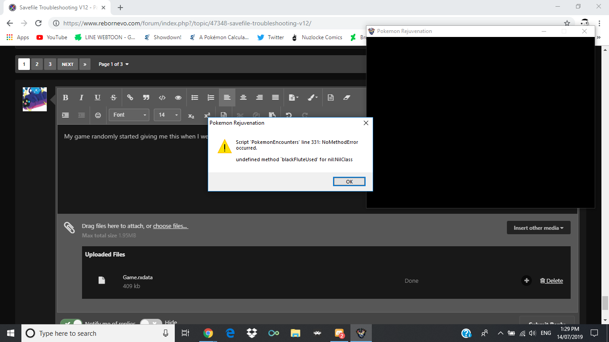Go to page 2 of the topic

37,64
